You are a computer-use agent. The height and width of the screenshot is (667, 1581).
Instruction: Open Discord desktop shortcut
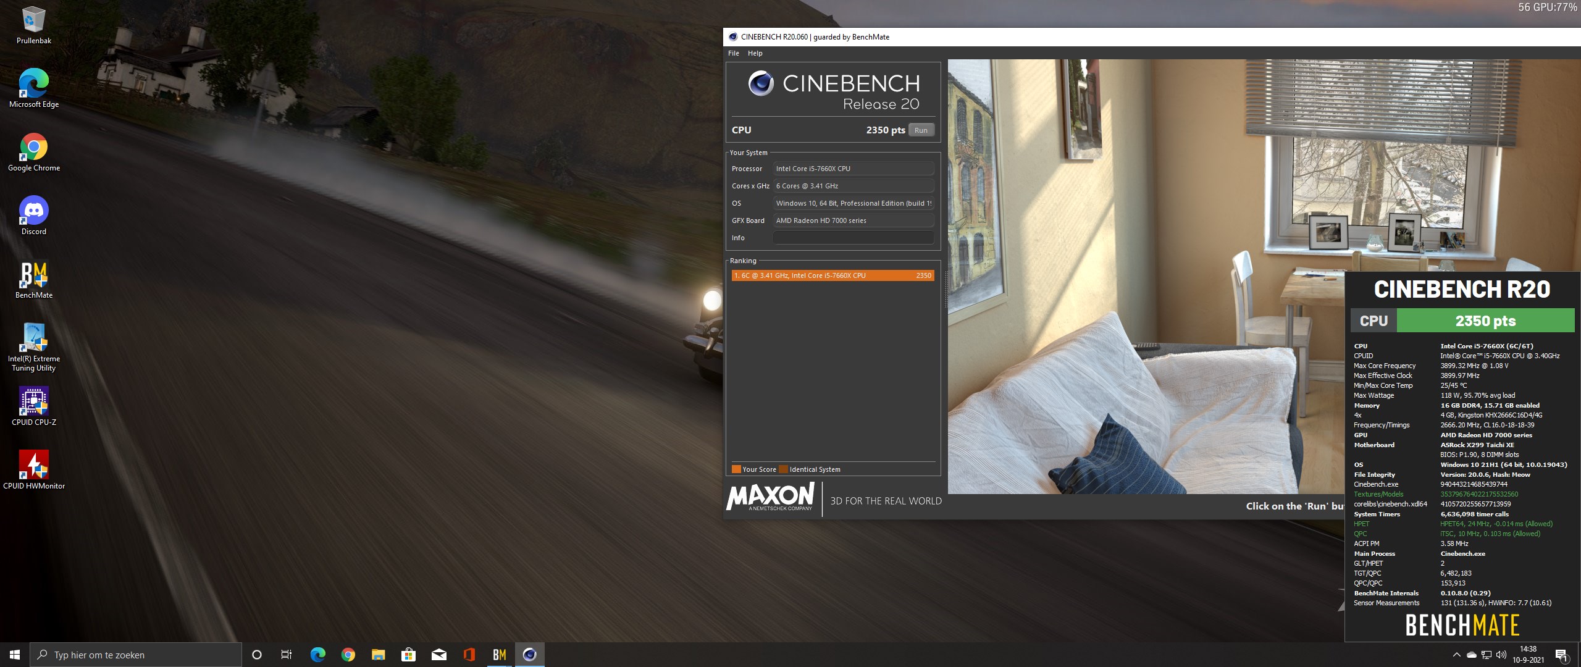click(33, 216)
